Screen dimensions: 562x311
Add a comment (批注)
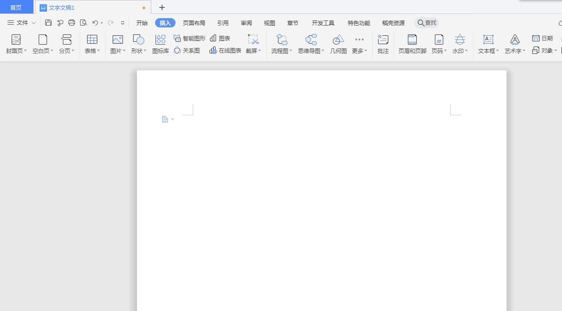point(383,44)
